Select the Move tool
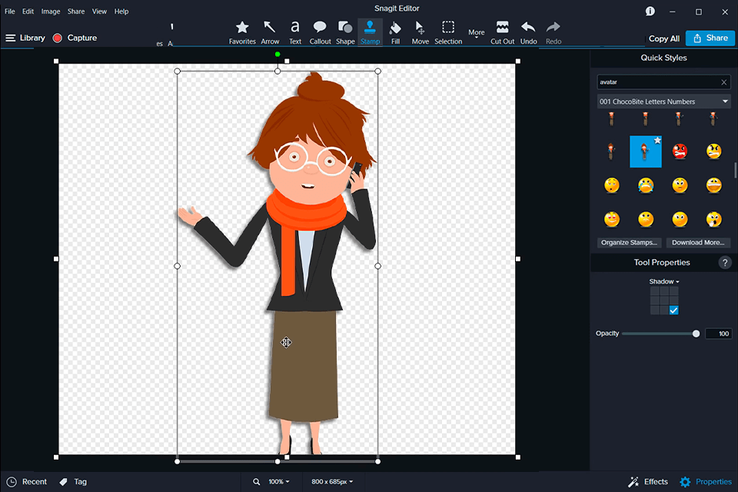The height and width of the screenshot is (492, 738). tap(421, 32)
